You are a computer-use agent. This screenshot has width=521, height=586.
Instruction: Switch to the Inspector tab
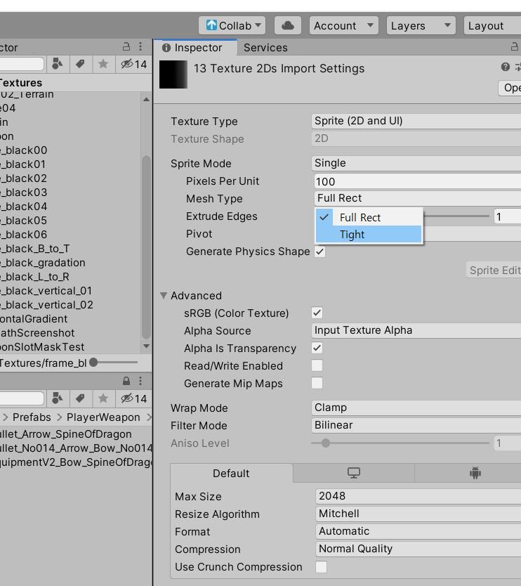(195, 48)
